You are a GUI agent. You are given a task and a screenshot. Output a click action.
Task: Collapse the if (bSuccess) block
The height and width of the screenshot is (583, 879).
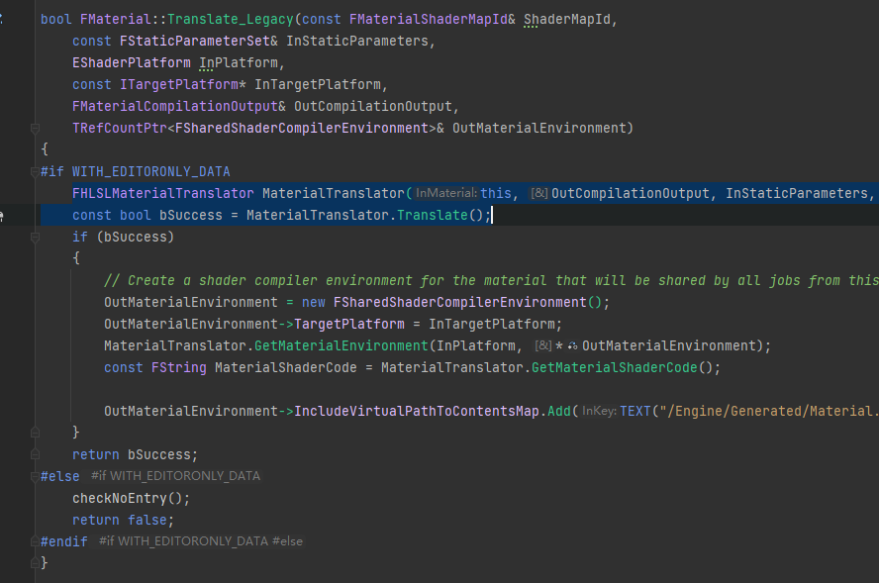tap(35, 237)
